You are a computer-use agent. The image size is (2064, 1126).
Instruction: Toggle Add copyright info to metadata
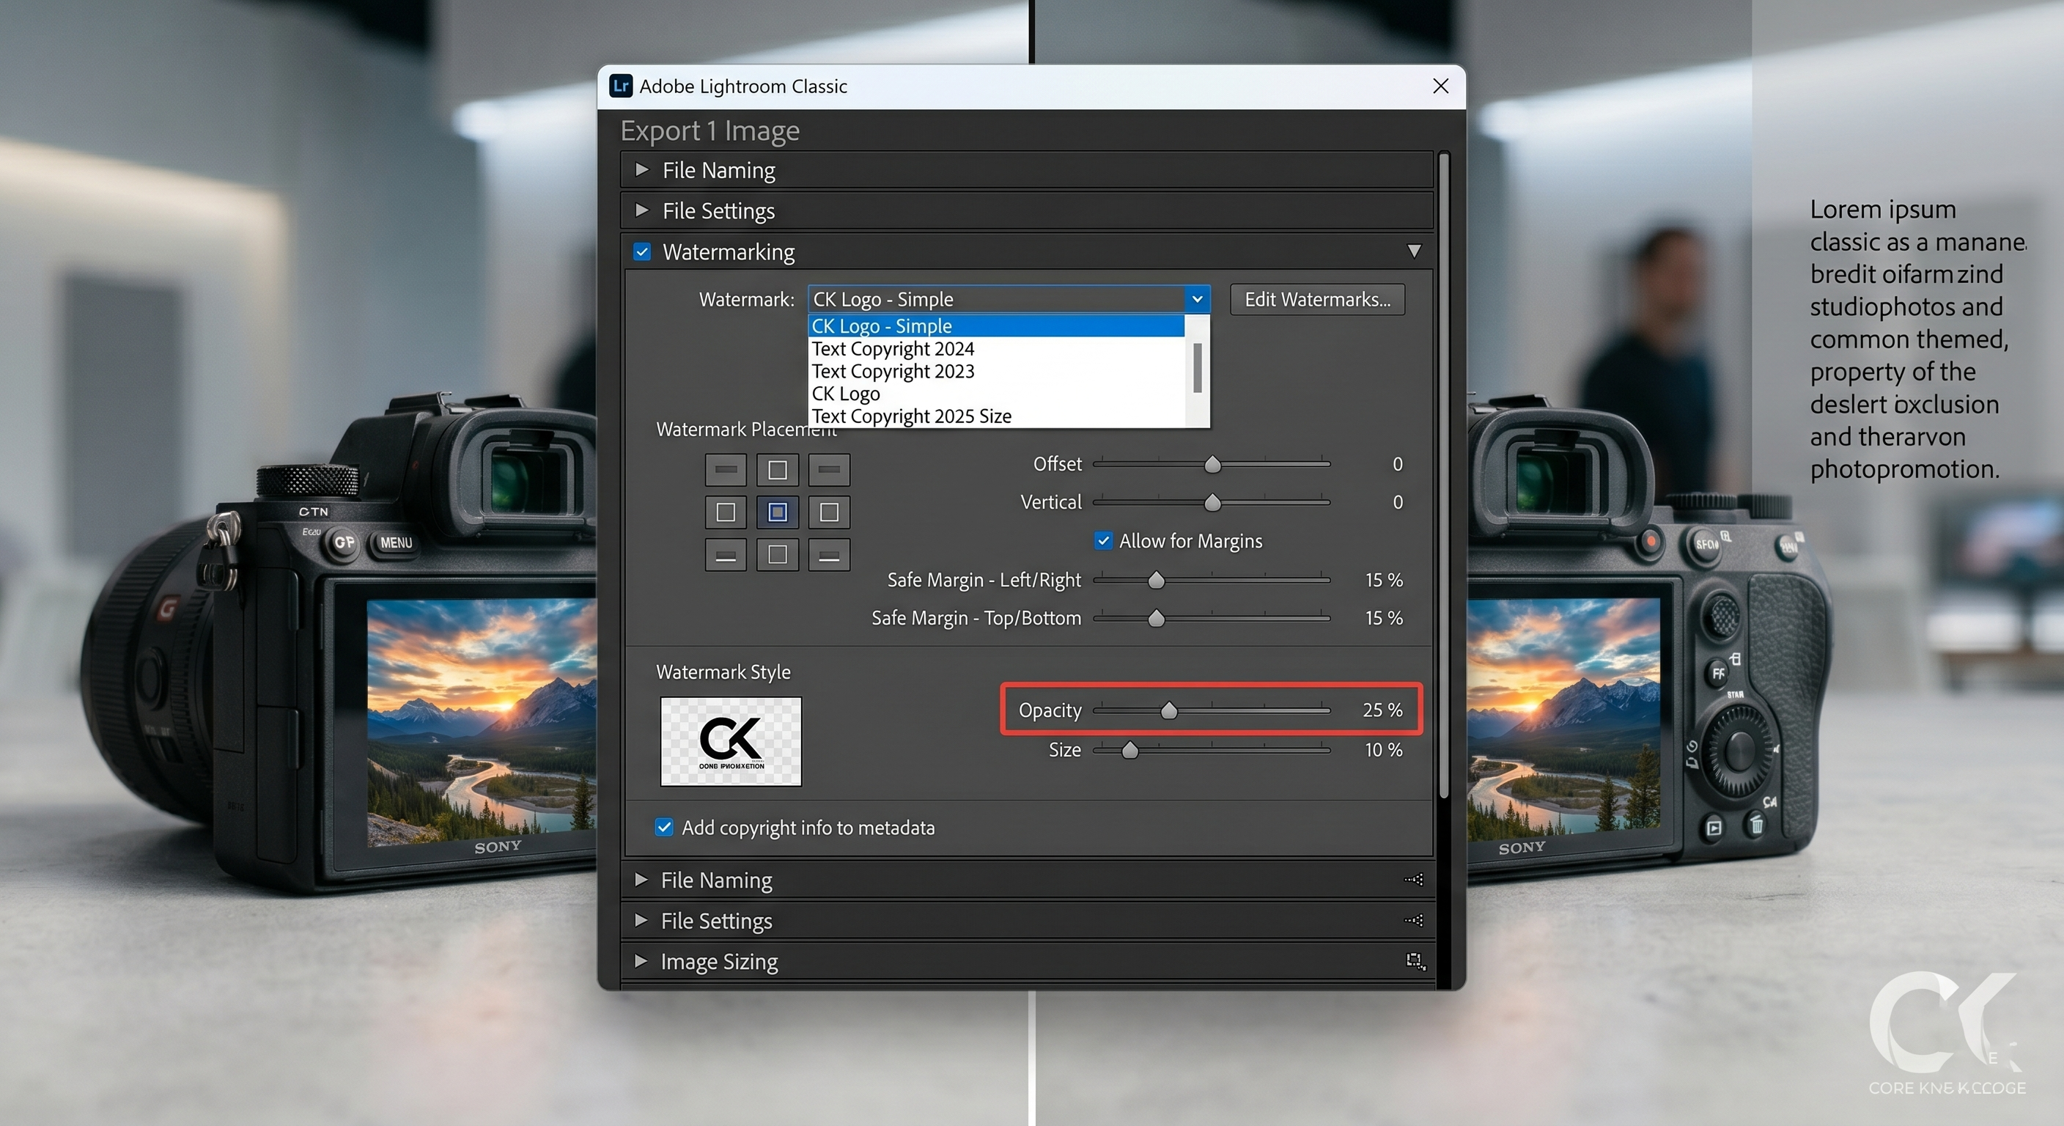point(664,827)
